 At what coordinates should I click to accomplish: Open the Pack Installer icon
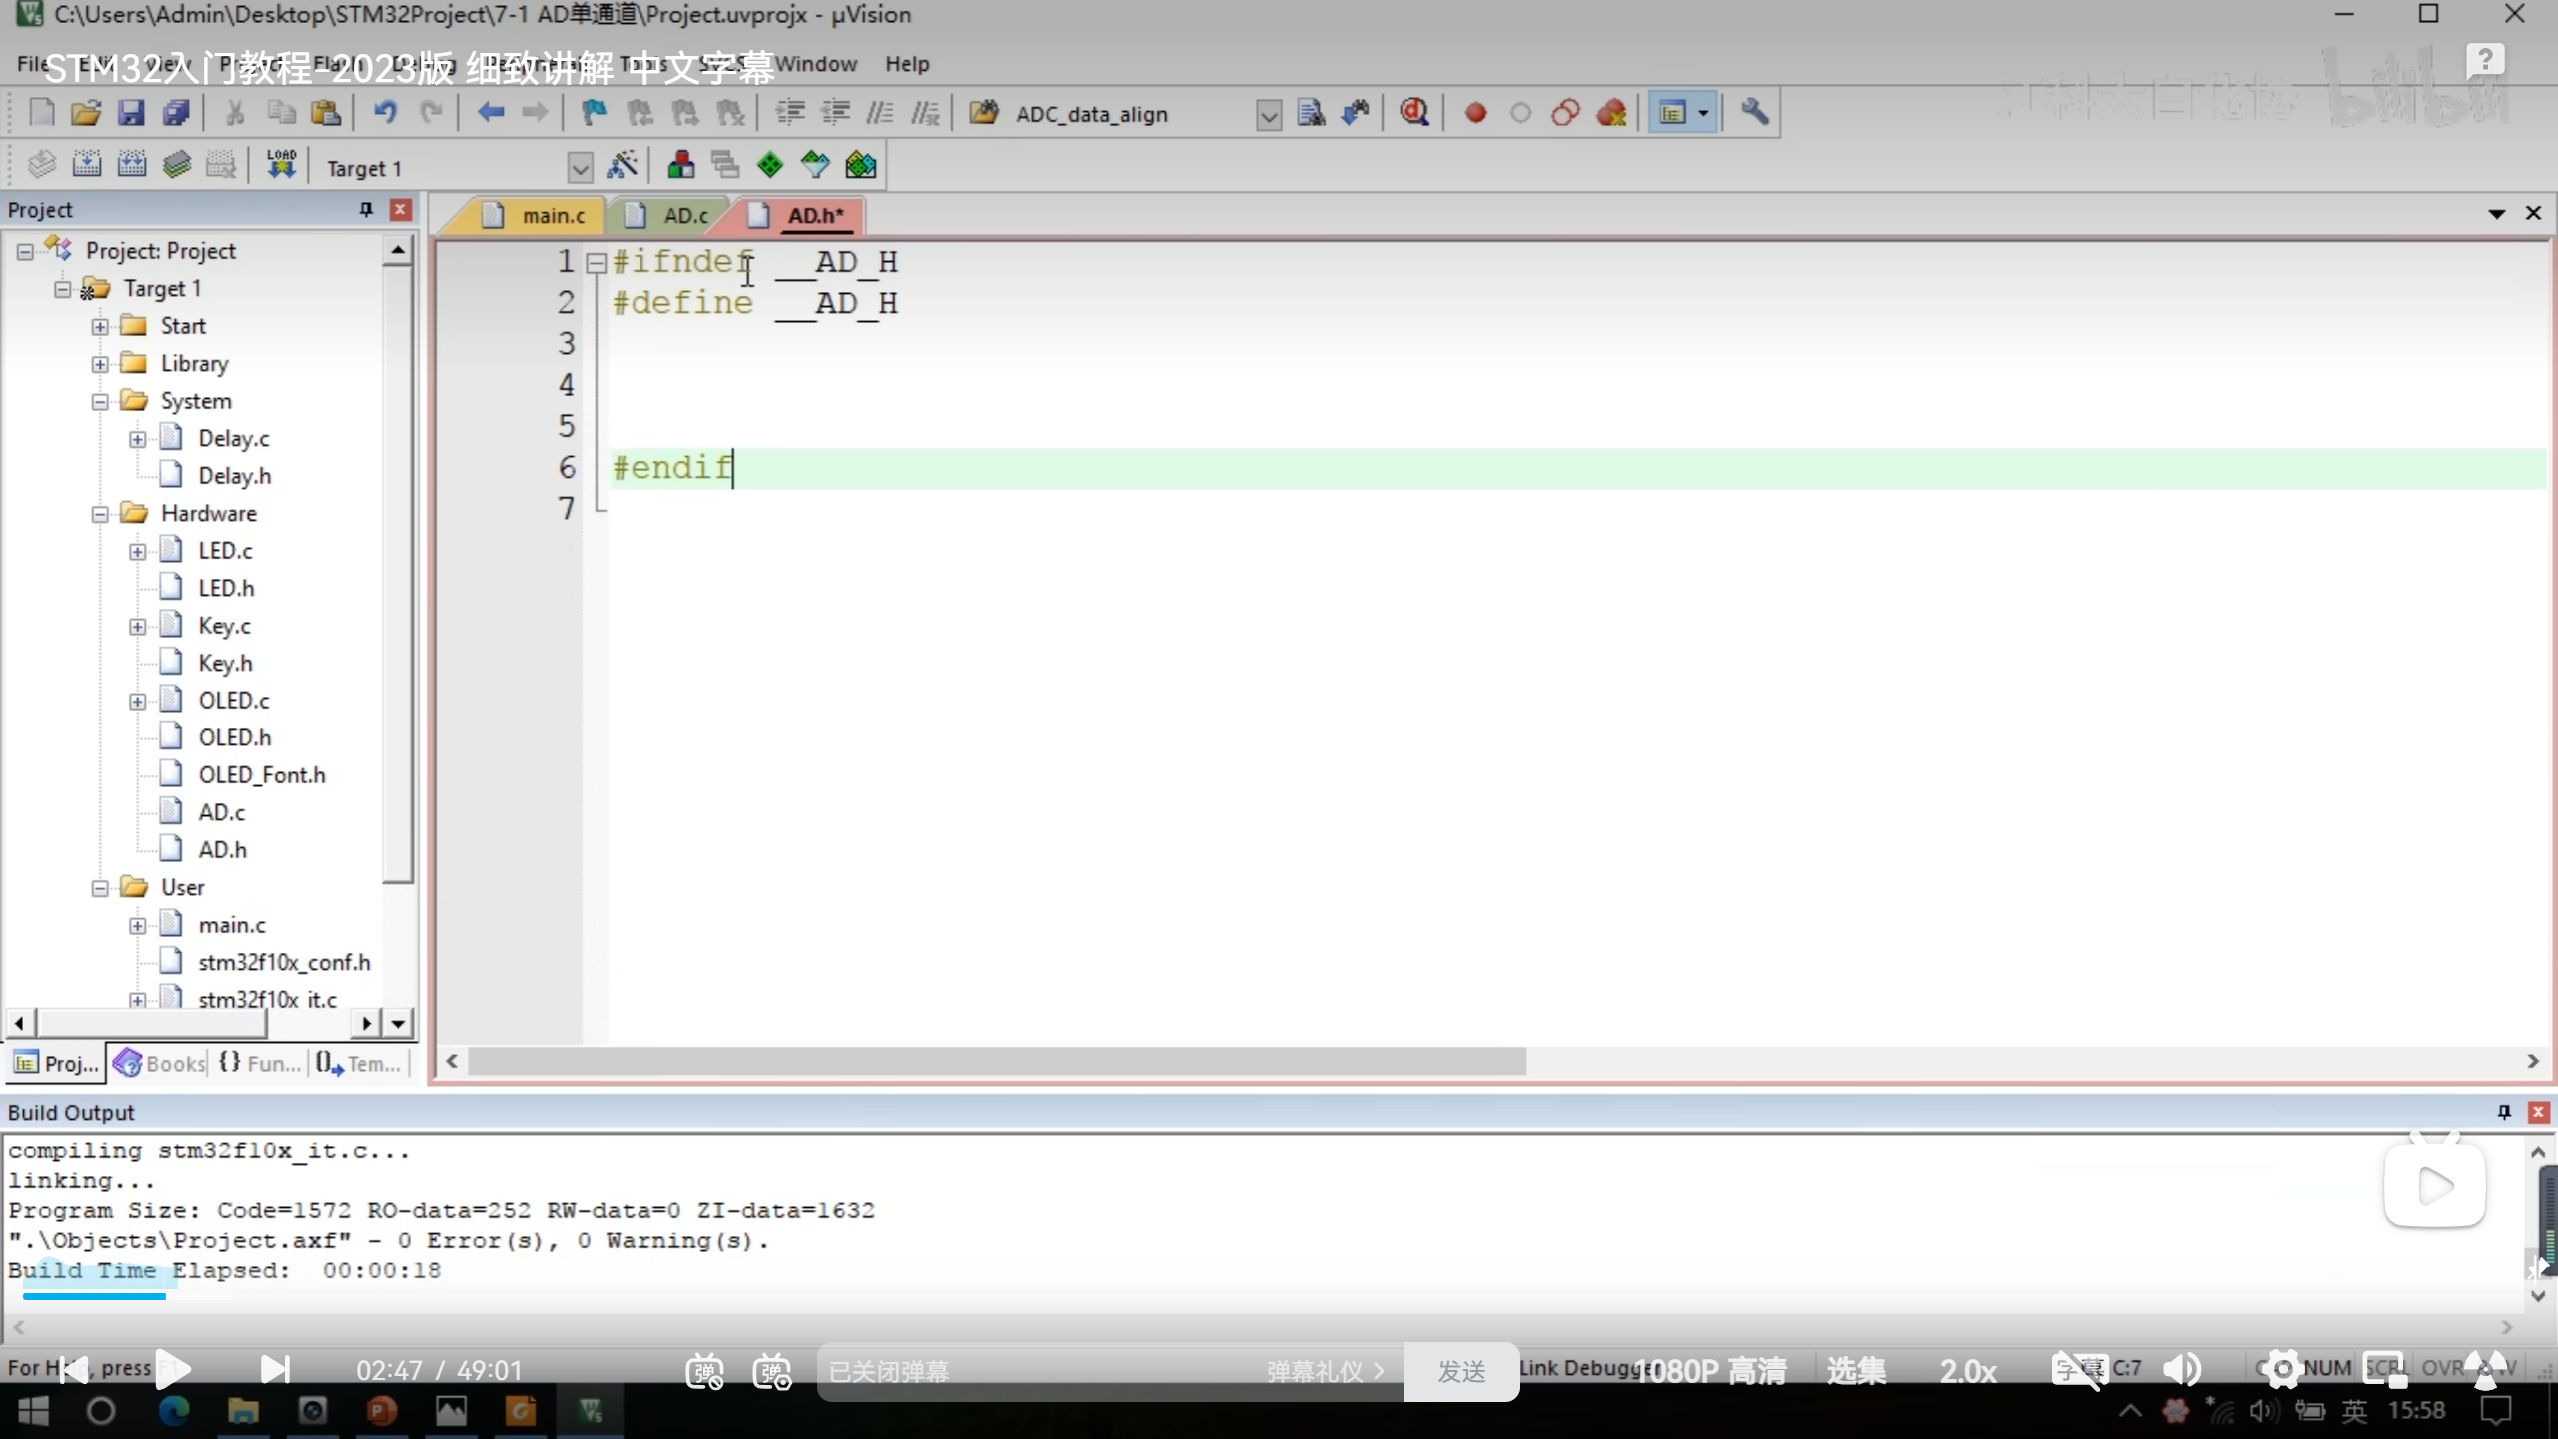point(861,165)
